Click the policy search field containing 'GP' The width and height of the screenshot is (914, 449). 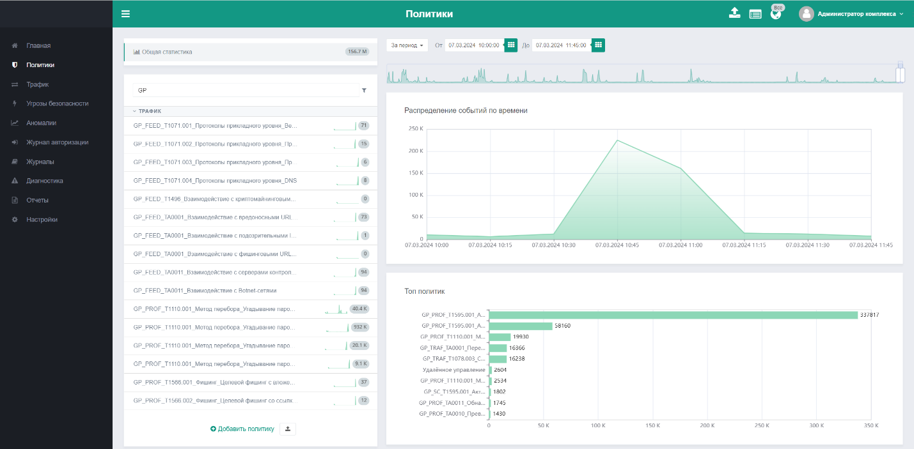pos(246,91)
